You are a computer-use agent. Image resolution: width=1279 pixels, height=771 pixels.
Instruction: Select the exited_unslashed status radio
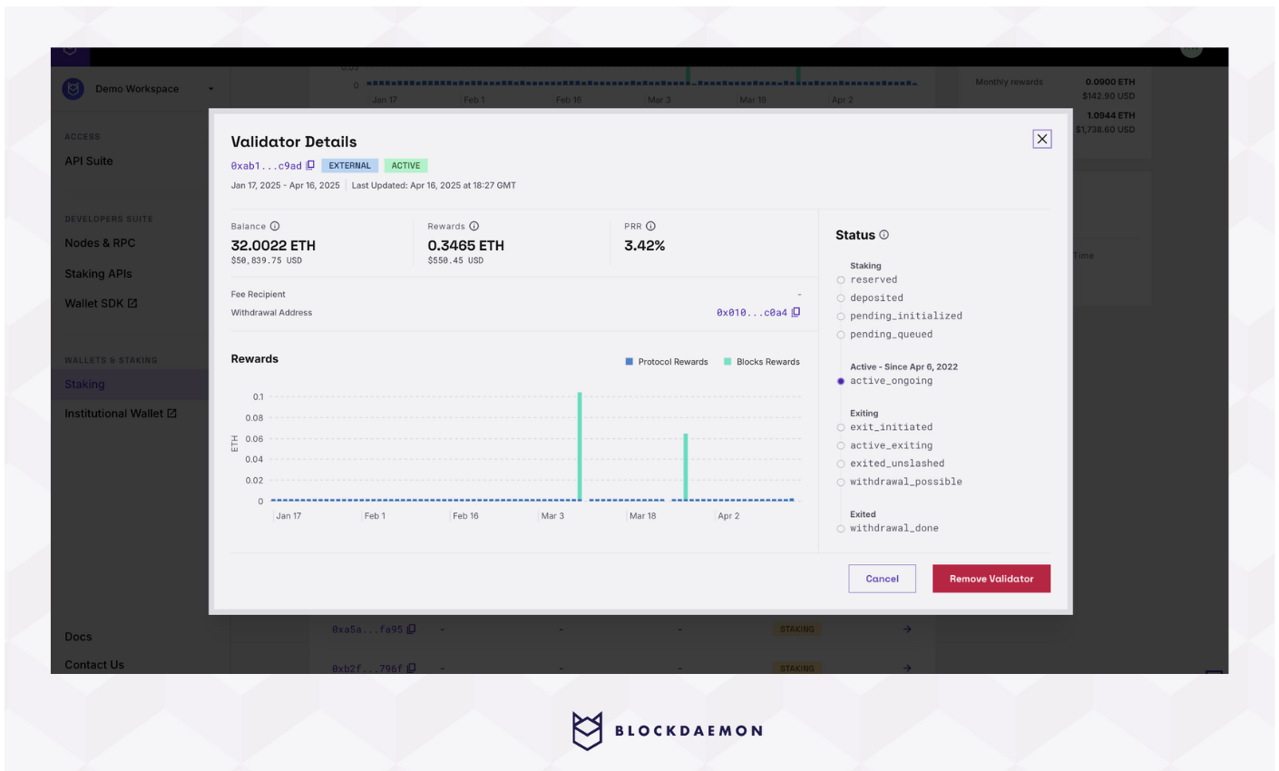(841, 464)
